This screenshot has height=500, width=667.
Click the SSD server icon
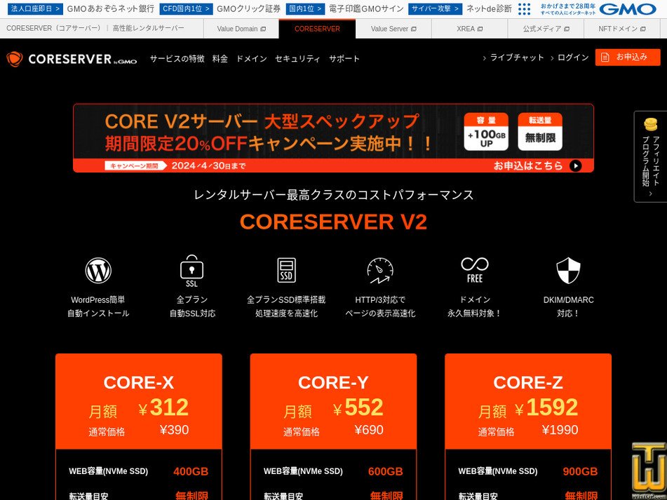[286, 269]
